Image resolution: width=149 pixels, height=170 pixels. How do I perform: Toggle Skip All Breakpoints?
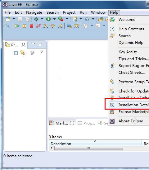[x=7, y=26]
